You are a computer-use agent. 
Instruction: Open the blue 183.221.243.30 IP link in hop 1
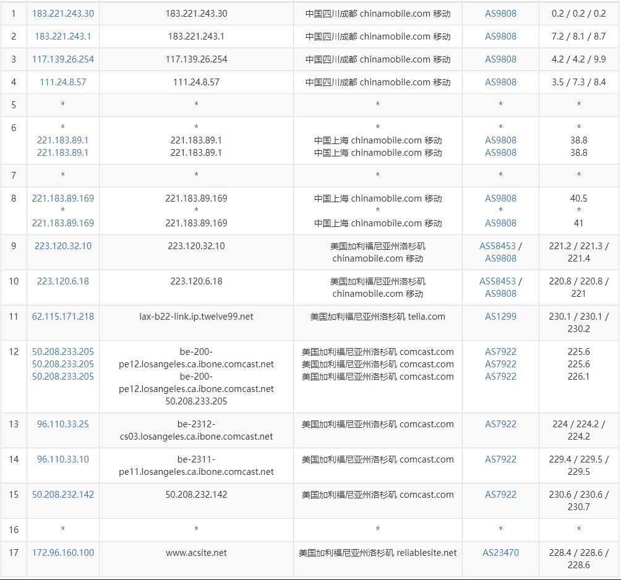[63, 14]
